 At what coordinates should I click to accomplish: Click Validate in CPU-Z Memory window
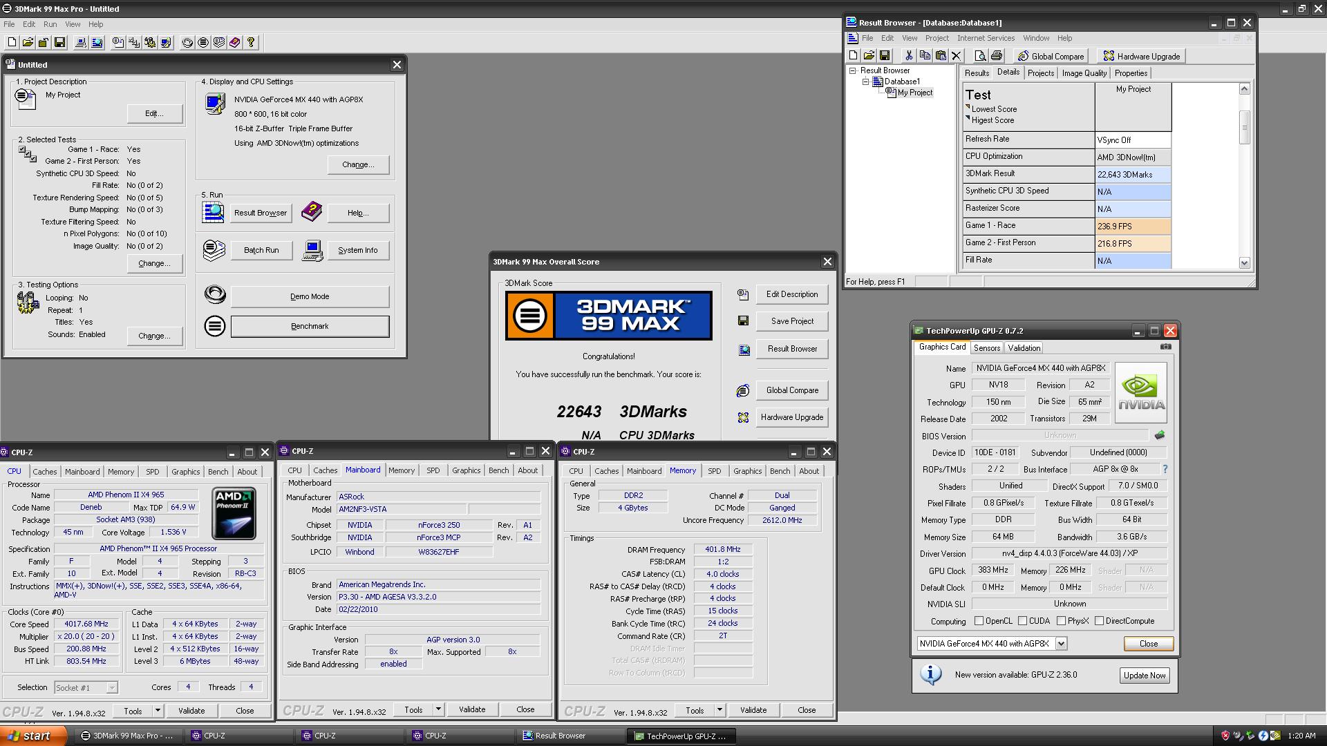click(753, 710)
